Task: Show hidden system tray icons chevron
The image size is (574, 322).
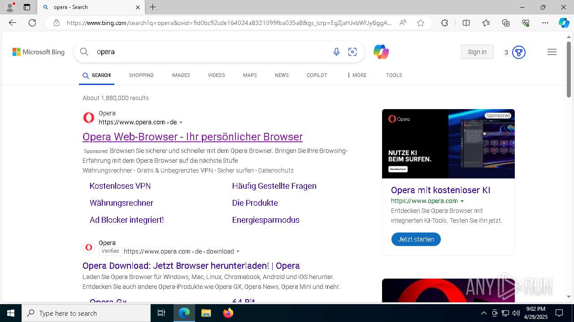Action: 483,313
